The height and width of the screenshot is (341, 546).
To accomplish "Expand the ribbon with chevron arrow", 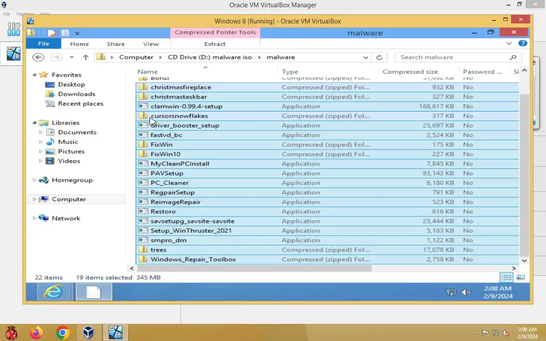I will coord(509,43).
